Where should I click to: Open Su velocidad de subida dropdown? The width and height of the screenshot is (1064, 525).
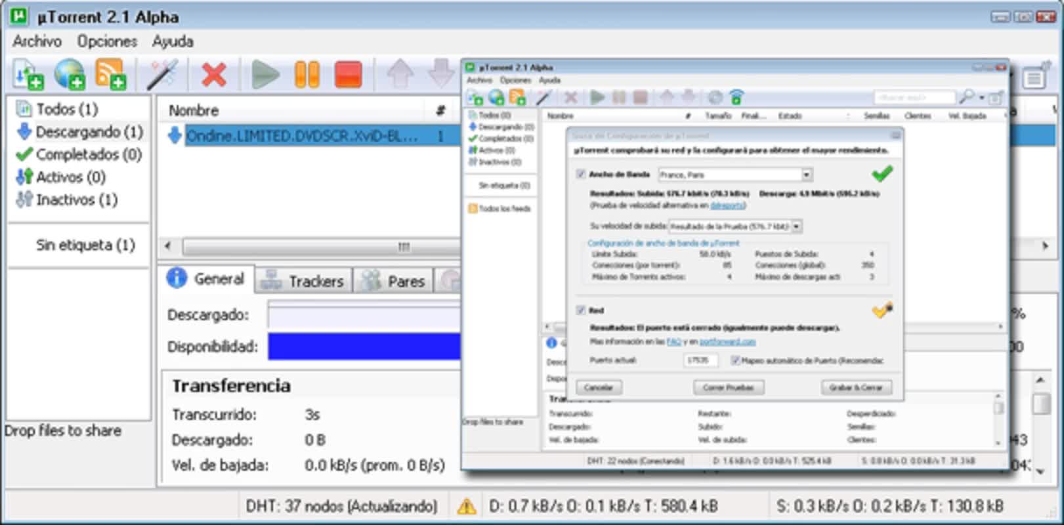coord(796,226)
